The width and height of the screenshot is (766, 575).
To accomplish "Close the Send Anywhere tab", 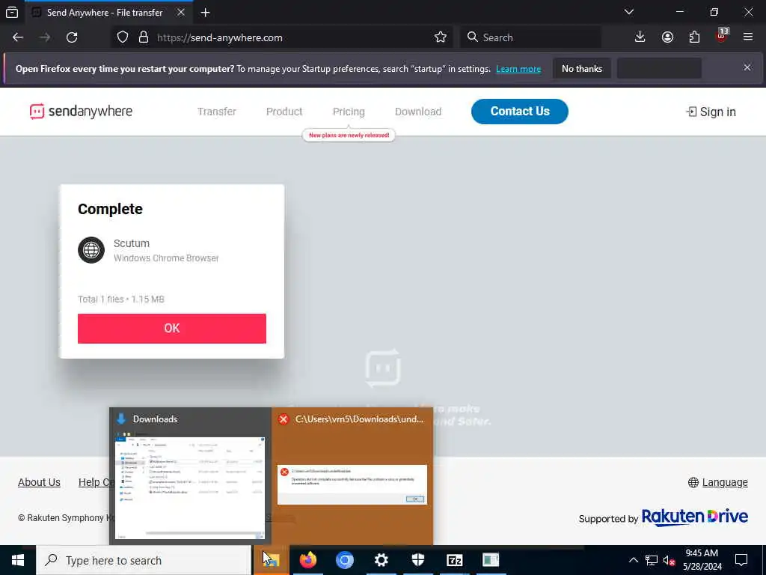I will tap(181, 12).
